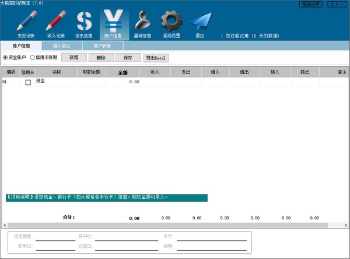
Task: Click the 转入 column header
Action: tap(275, 72)
